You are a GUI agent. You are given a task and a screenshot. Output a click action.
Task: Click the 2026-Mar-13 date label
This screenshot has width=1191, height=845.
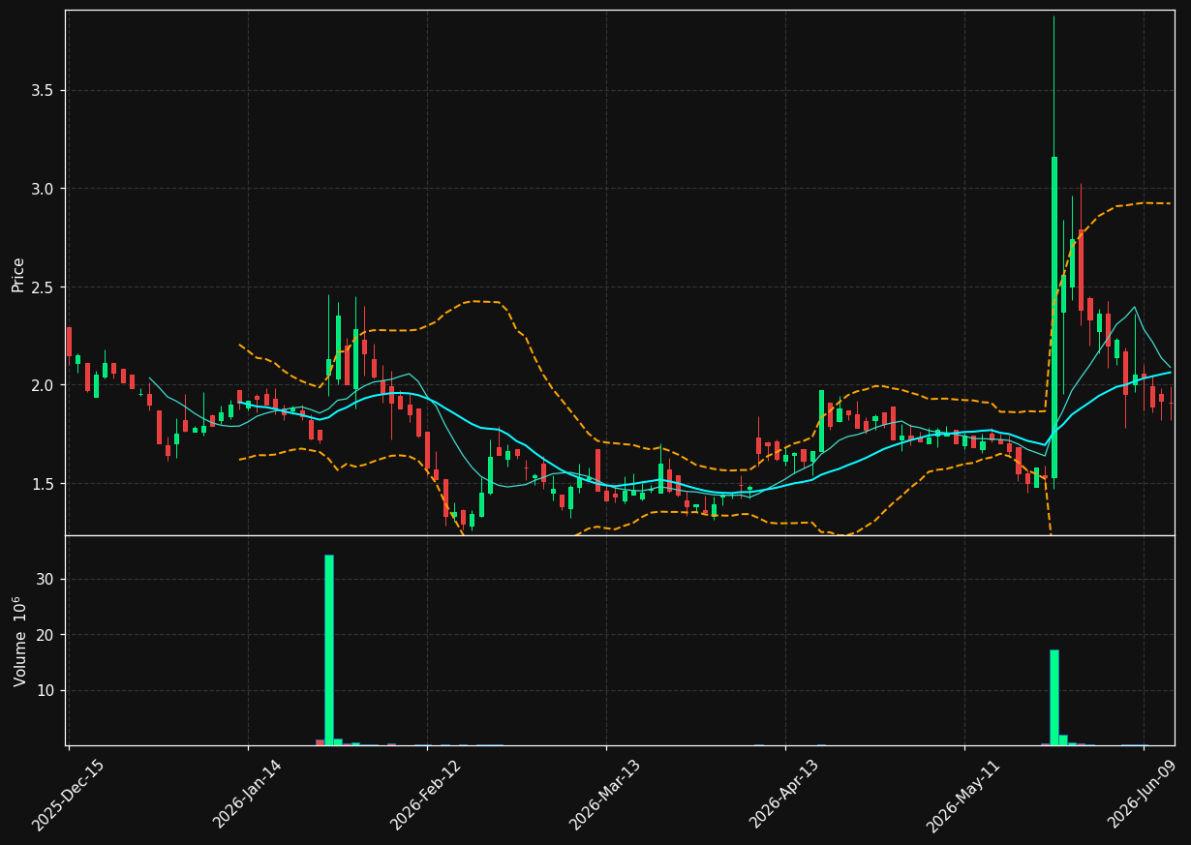coord(605,796)
